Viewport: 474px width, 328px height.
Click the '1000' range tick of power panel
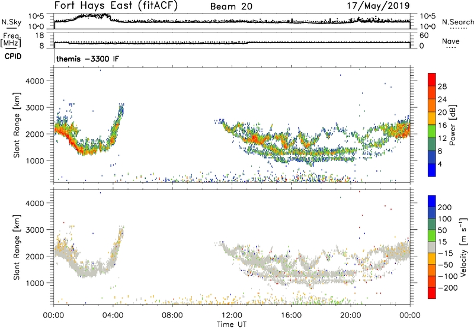point(35,160)
